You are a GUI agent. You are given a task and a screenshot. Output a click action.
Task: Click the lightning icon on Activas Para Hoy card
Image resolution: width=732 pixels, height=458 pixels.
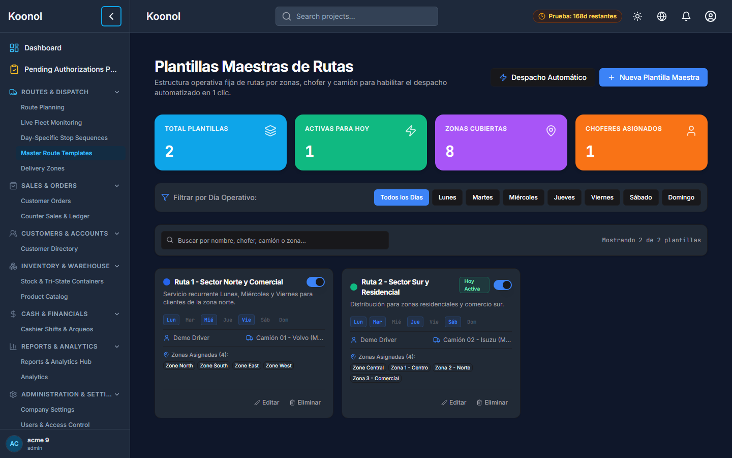[411, 131]
